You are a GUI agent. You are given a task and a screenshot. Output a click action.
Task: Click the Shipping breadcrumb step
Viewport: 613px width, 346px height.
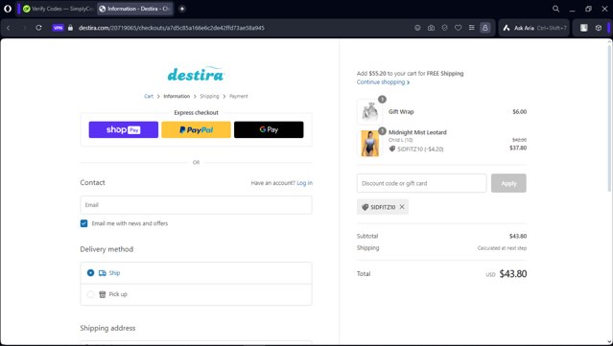(x=209, y=96)
